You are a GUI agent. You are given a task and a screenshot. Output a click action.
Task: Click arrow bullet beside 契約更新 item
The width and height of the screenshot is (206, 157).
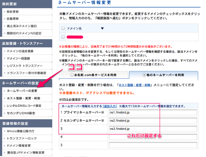coord(5,12)
